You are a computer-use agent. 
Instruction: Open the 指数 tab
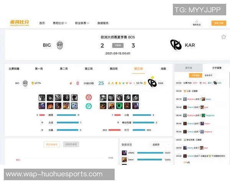point(163,69)
